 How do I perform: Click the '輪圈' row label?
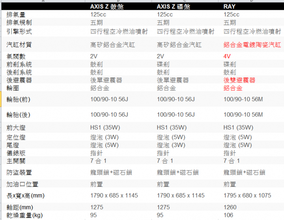click(x=13, y=88)
